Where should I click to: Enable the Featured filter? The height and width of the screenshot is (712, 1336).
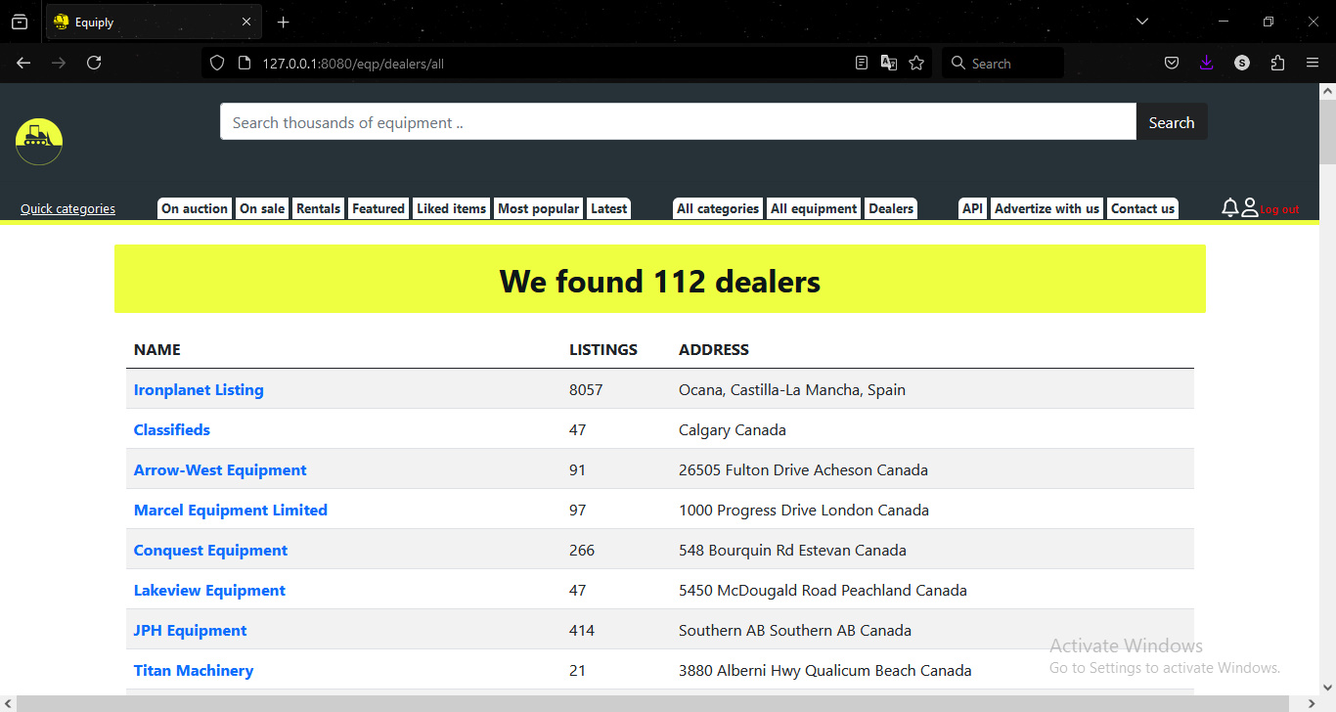pyautogui.click(x=379, y=207)
